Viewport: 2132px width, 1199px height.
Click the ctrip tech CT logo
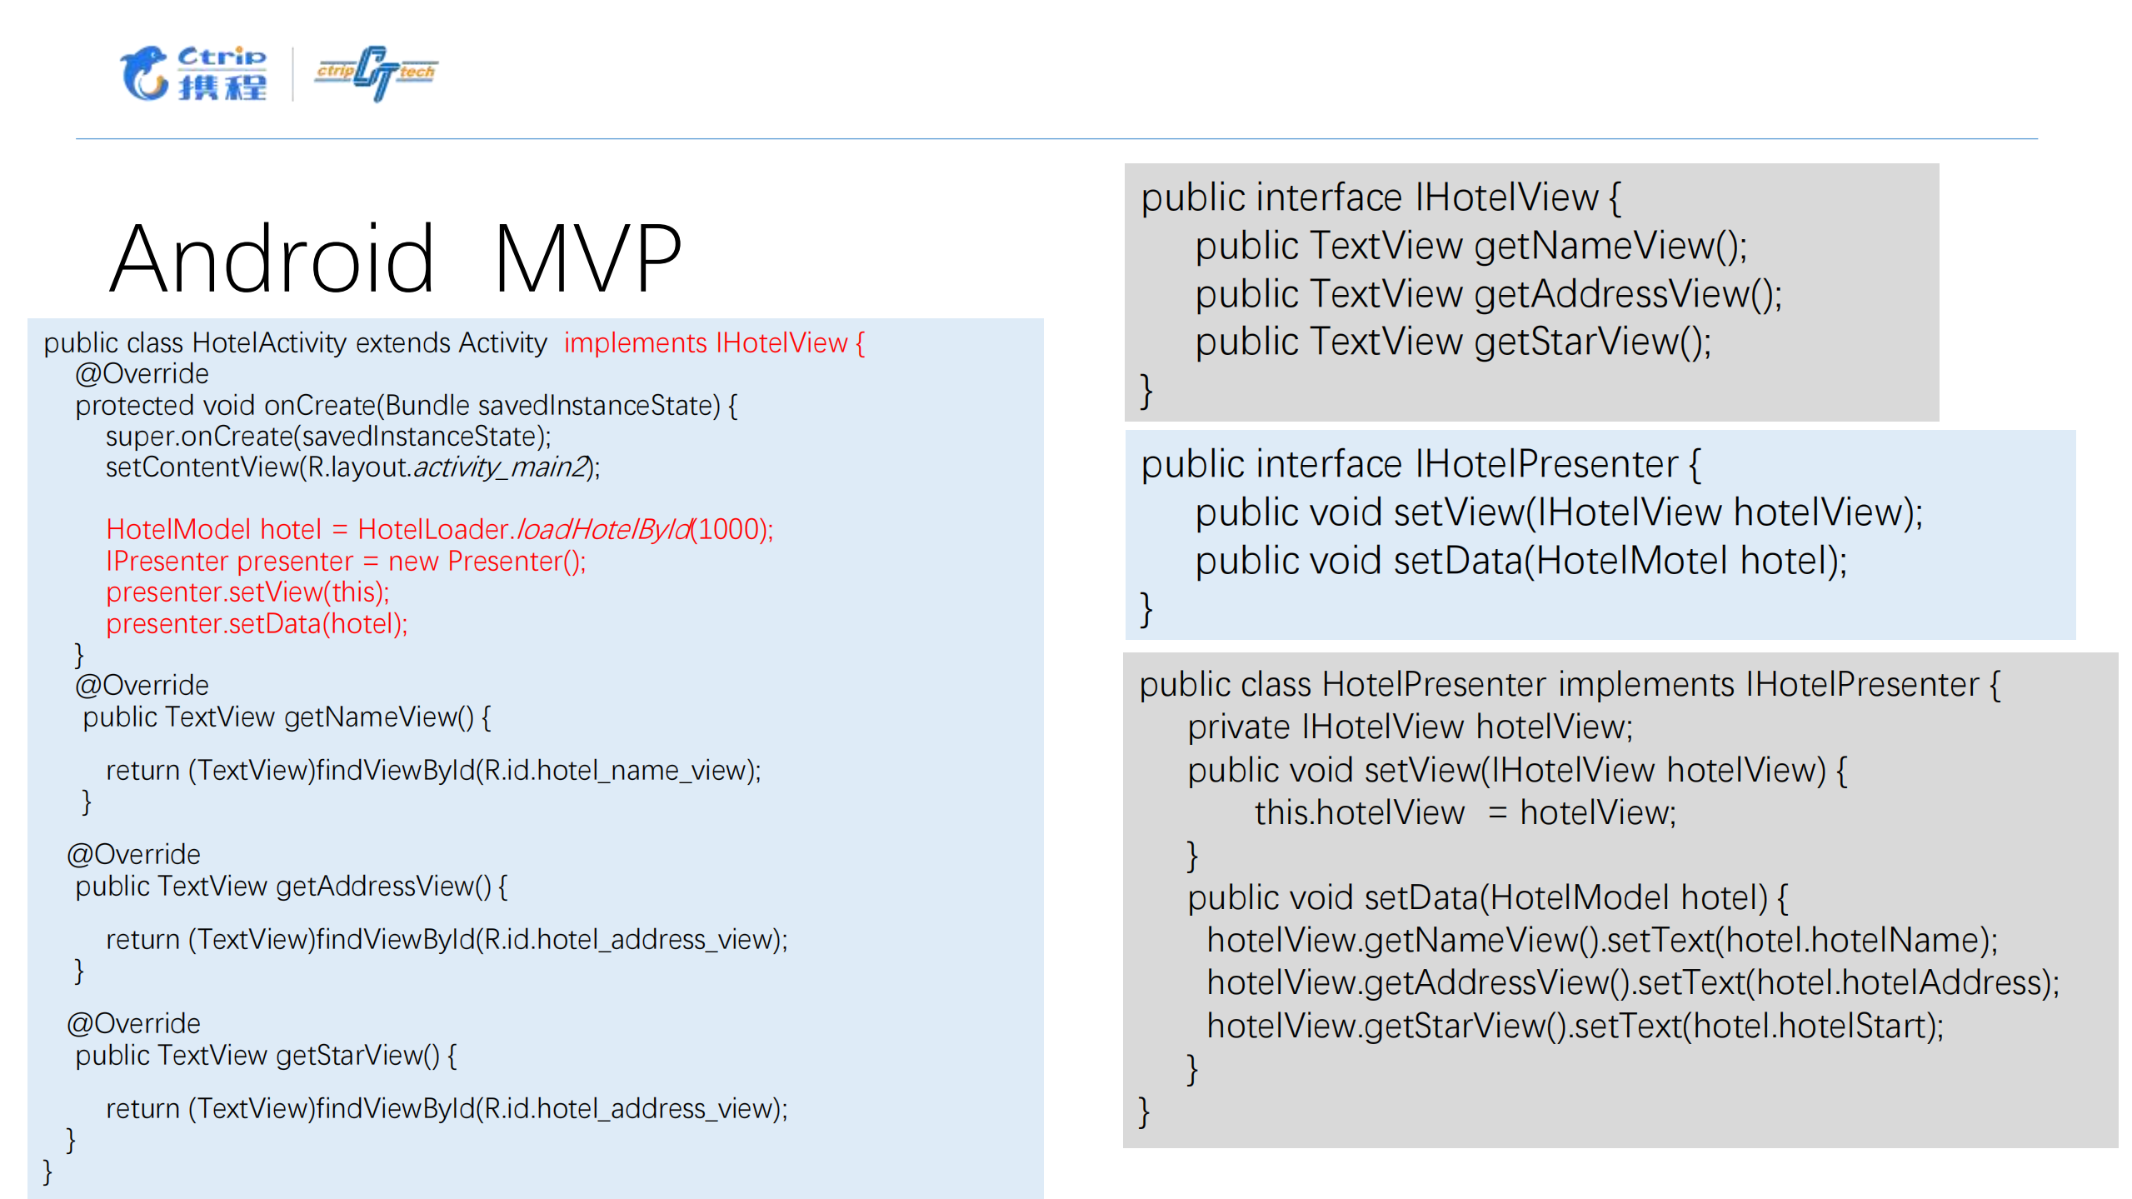(377, 73)
